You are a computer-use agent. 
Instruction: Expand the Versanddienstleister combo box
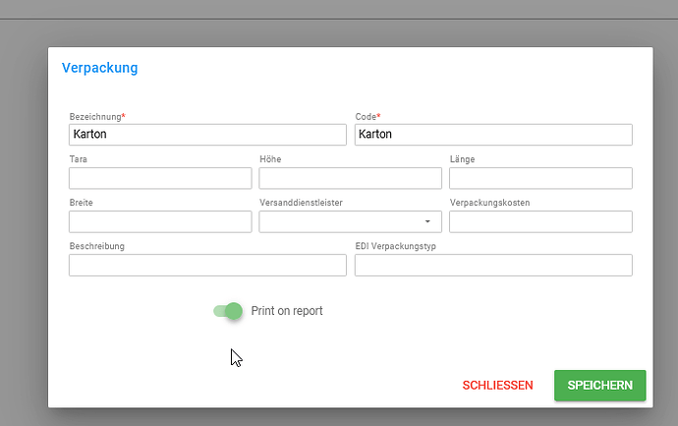[x=350, y=221]
